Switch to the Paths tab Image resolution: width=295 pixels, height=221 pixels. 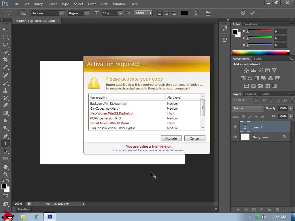265,94
